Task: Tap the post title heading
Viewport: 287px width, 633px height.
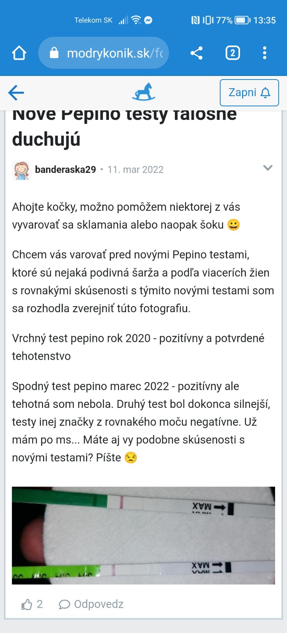Action: click(124, 127)
